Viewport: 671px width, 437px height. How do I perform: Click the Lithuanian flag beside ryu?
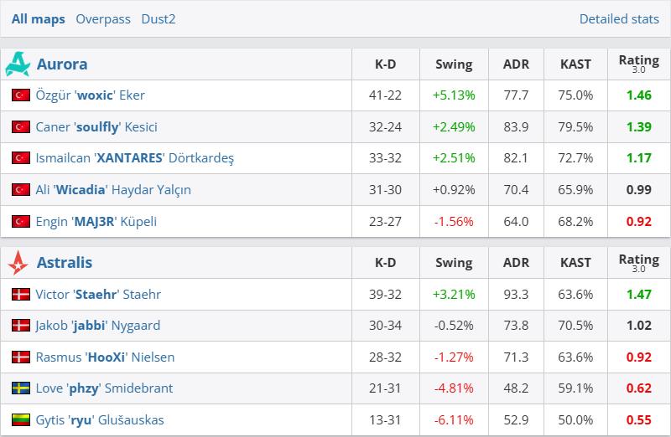(21, 420)
